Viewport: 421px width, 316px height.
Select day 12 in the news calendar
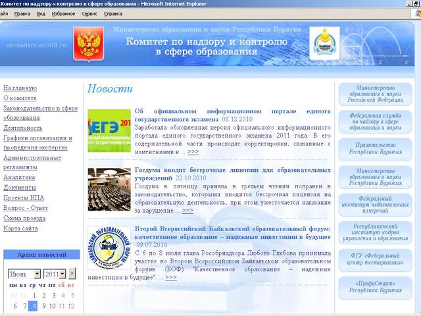(71, 305)
